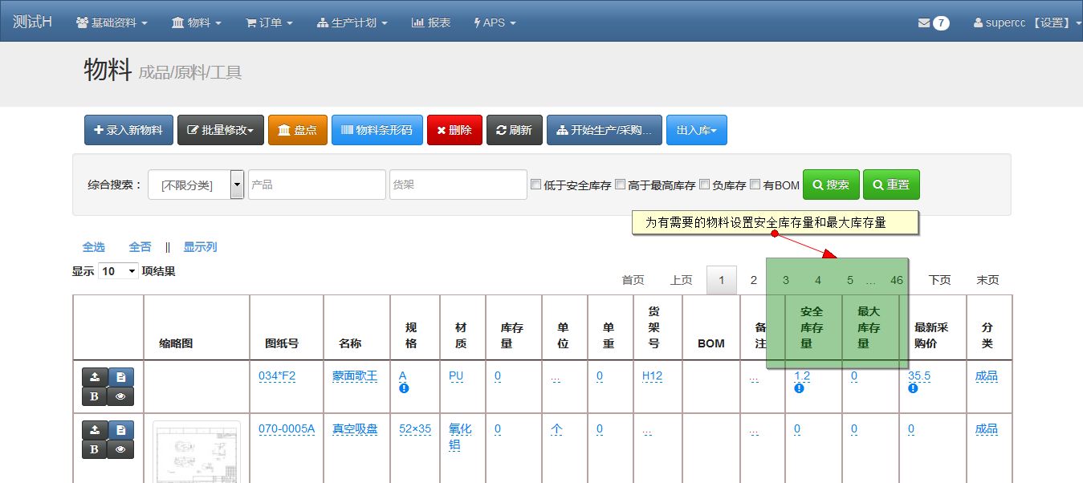Click upload icon in 070-0005A row
The image size is (1083, 483).
click(95, 430)
